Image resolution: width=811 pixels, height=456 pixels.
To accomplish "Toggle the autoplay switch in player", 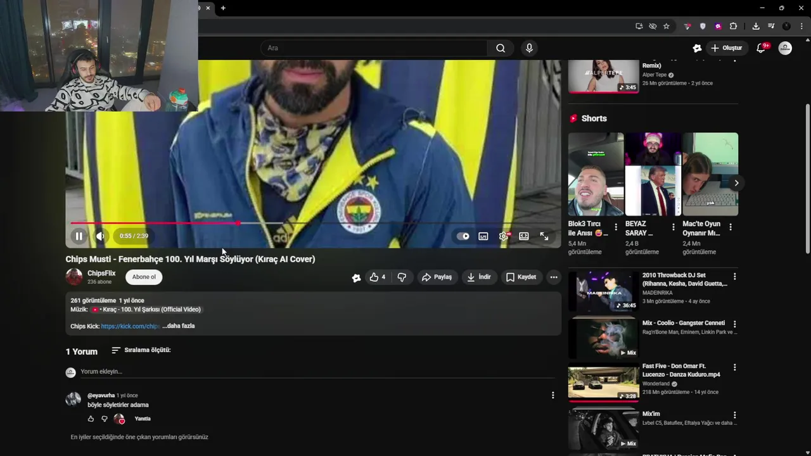I will point(463,236).
